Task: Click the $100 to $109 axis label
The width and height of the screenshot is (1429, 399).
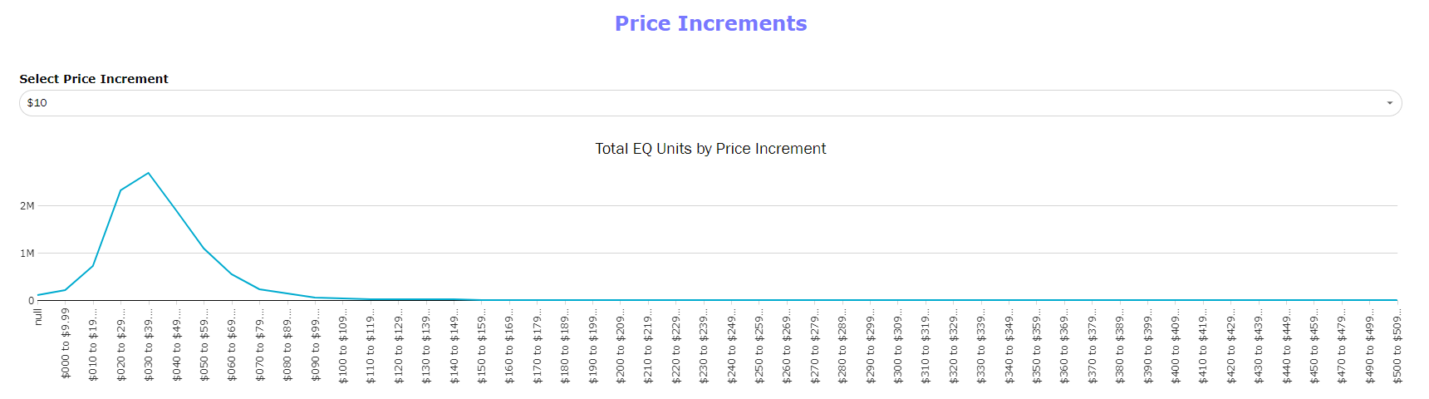Action: [x=343, y=344]
